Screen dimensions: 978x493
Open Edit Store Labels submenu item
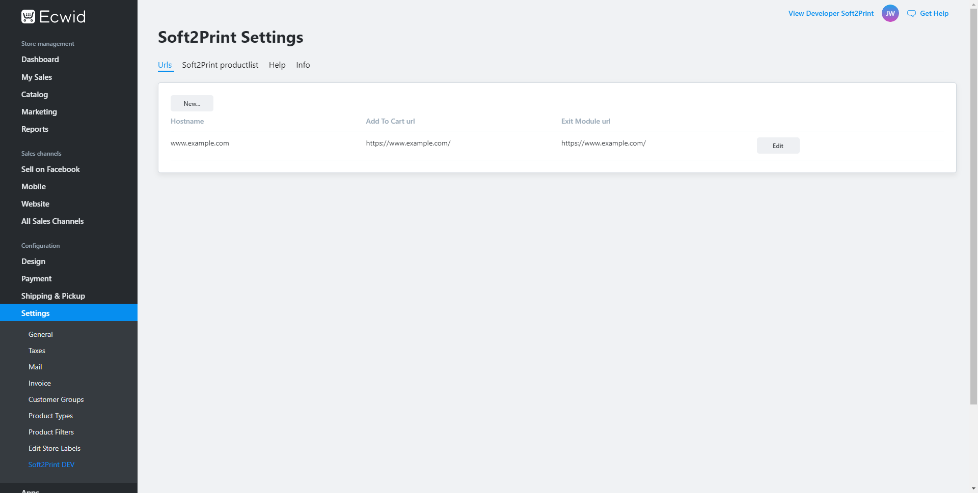(55, 448)
